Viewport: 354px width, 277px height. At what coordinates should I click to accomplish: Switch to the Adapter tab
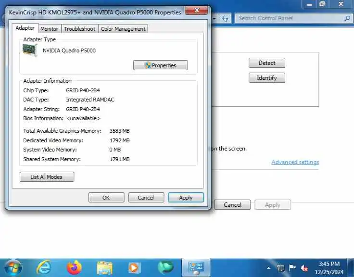(x=25, y=28)
